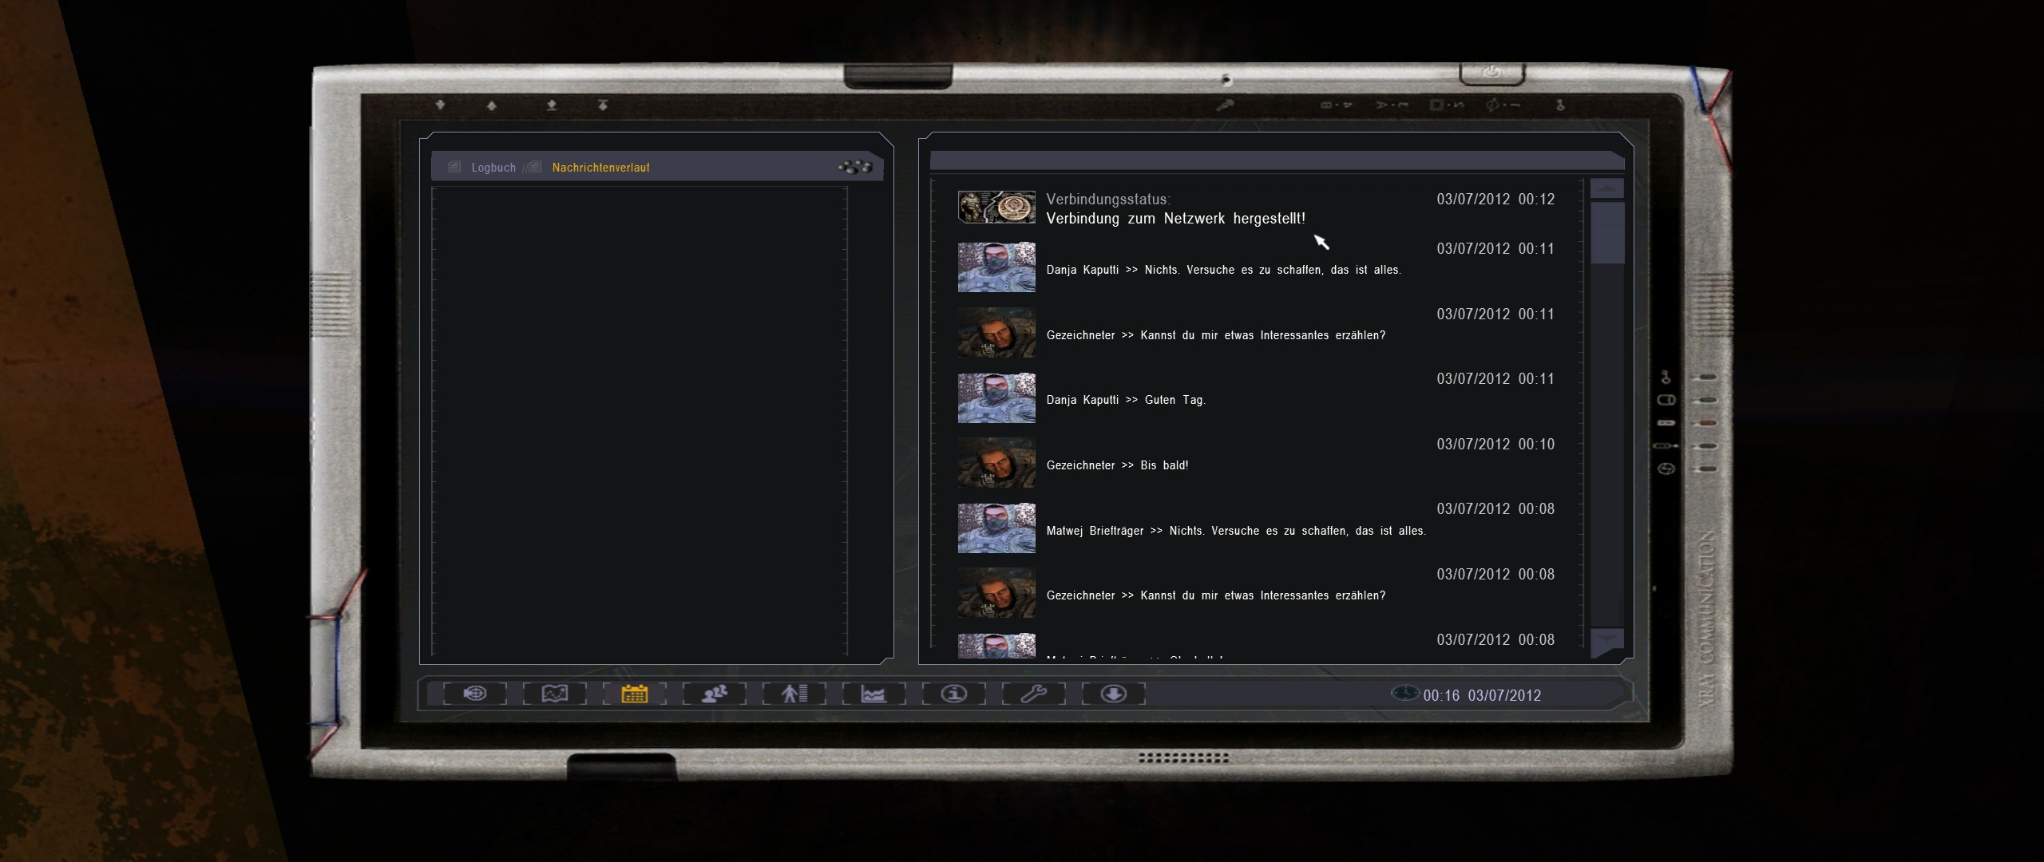Click the message list scroll-down arrow
Viewport: 2044px width, 862px height.
click(1607, 641)
